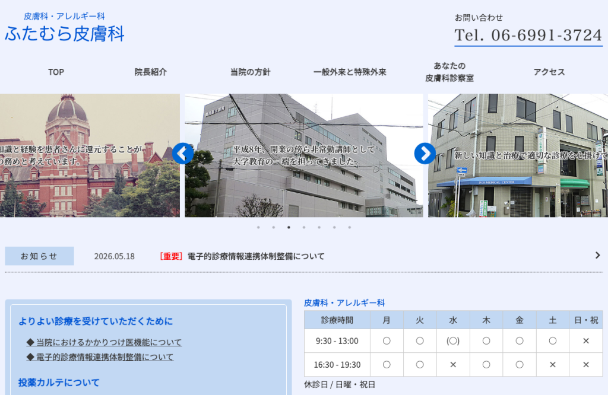Image resolution: width=608 pixels, height=395 pixels.
Task: Open 一般外来と特殊外来 navigation item
Action: [350, 72]
